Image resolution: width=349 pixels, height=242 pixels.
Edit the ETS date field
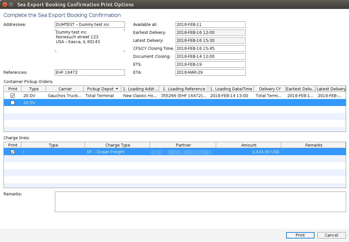tap(210, 64)
